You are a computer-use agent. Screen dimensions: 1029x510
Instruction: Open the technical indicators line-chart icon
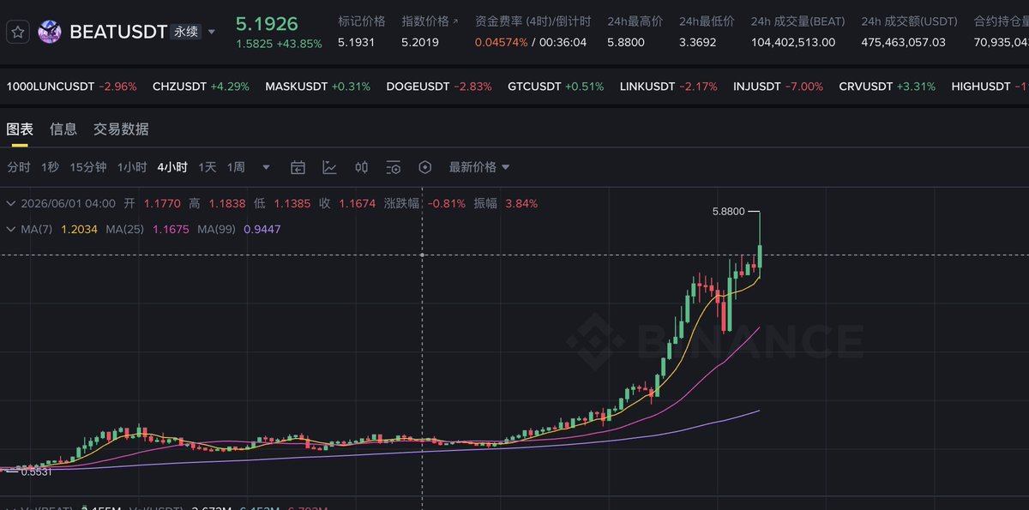[x=329, y=167]
